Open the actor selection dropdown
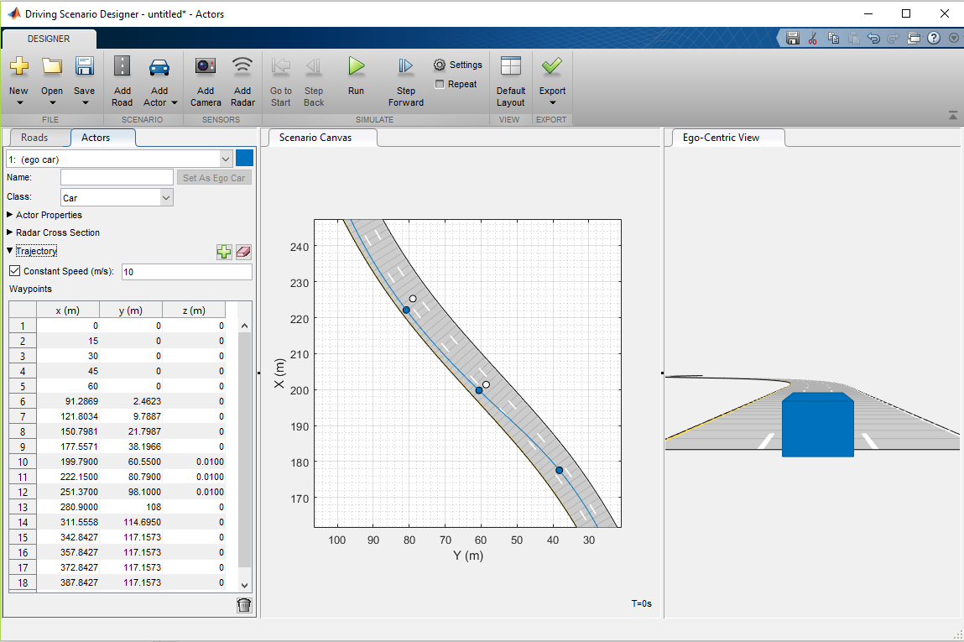Image resolution: width=964 pixels, height=642 pixels. pyautogui.click(x=226, y=159)
